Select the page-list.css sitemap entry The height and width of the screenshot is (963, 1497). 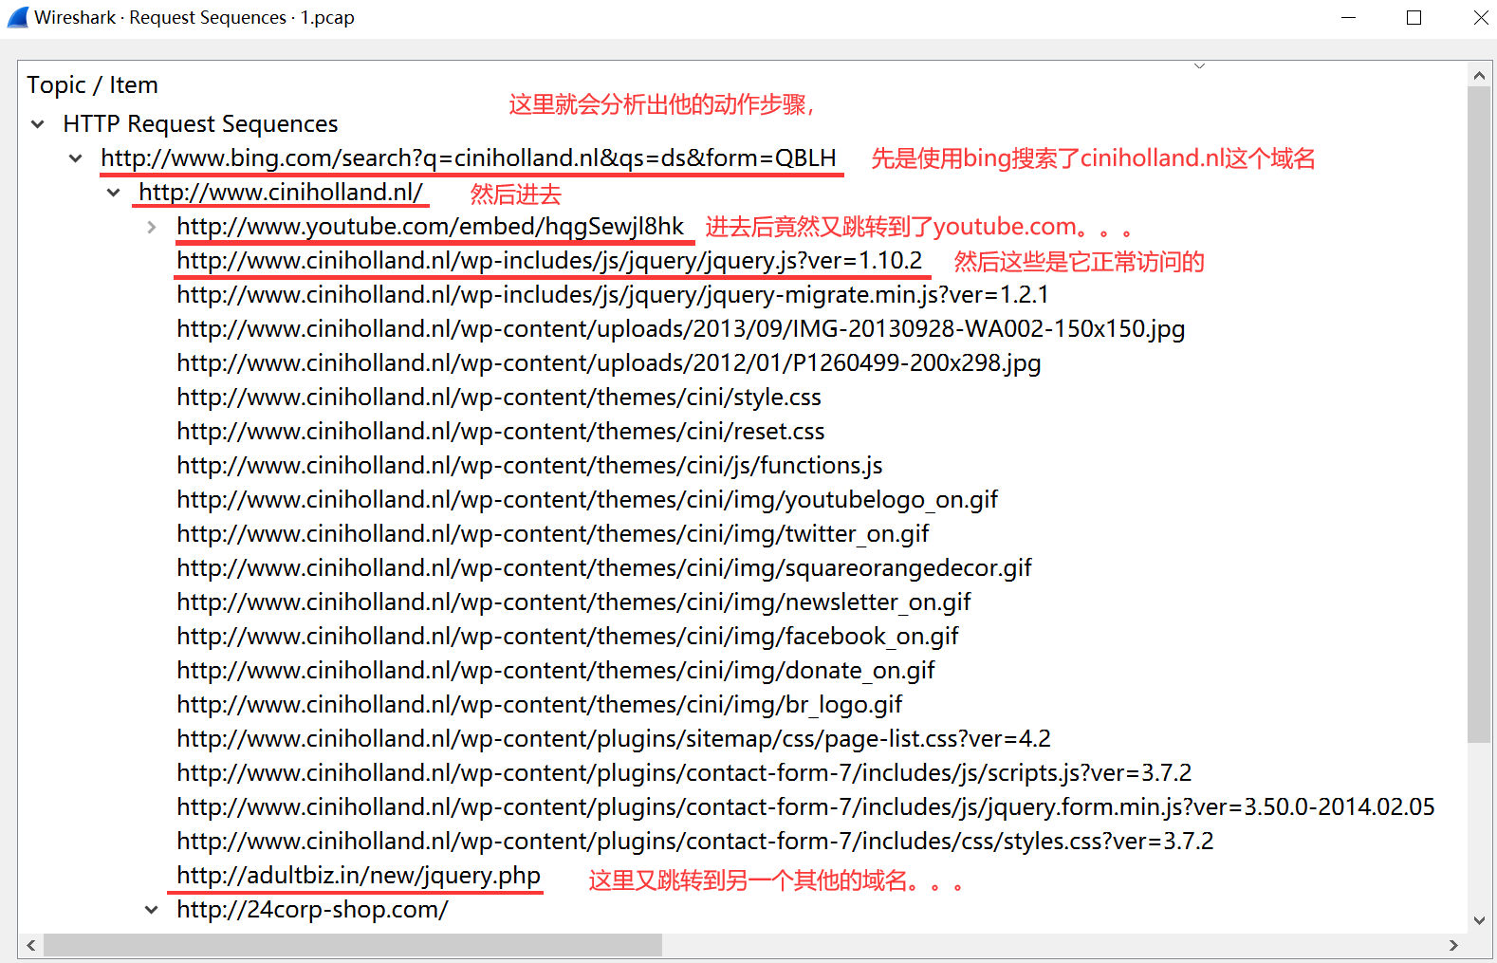[613, 739]
